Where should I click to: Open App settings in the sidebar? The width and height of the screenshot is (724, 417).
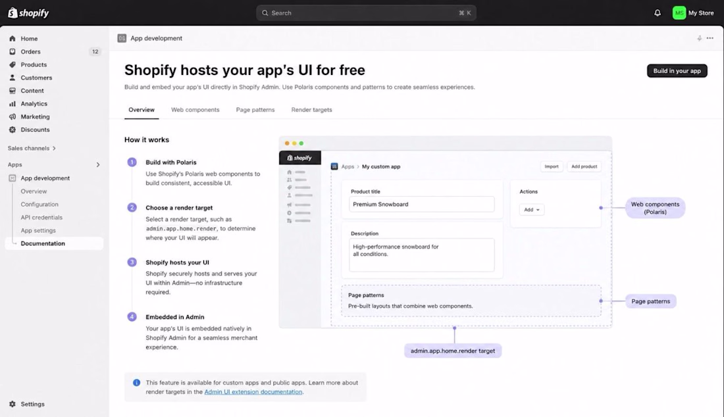tap(38, 230)
